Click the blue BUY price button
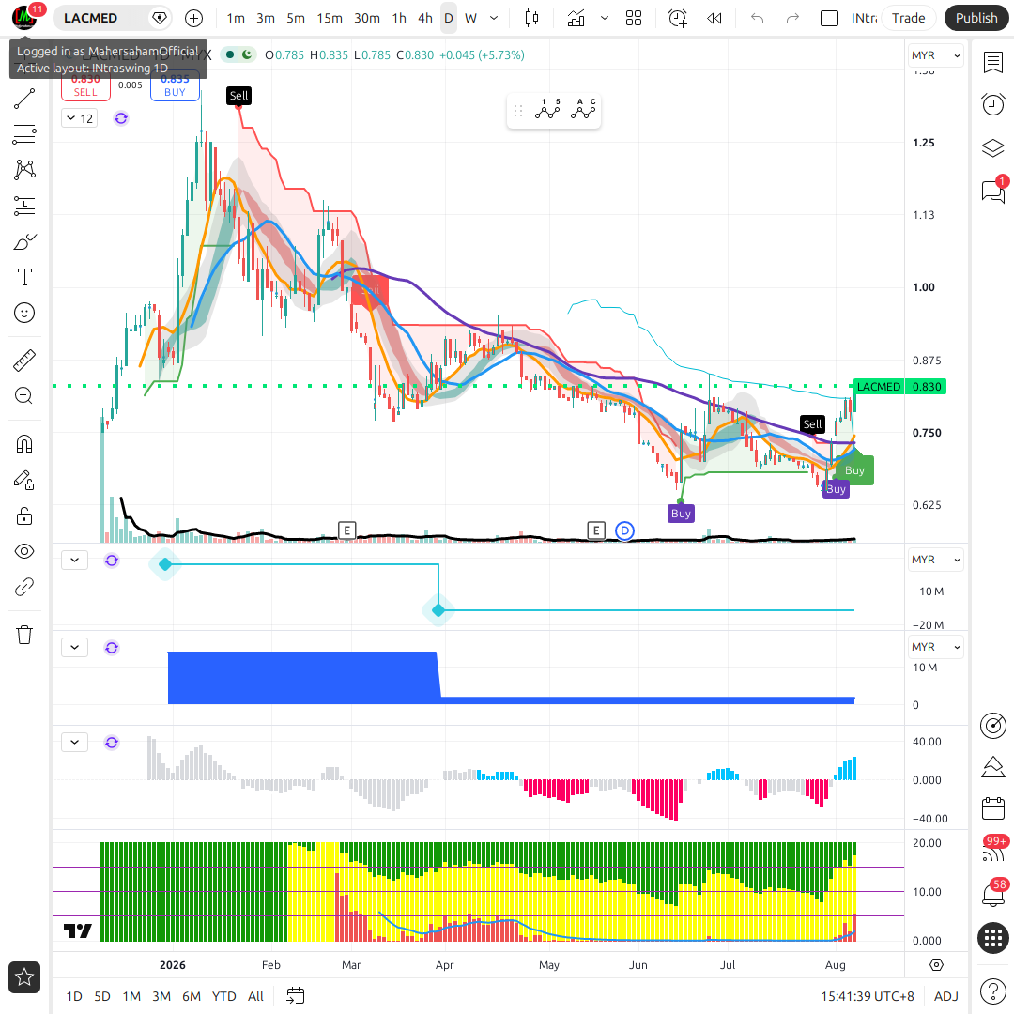The width and height of the screenshot is (1014, 1014). 175,86
